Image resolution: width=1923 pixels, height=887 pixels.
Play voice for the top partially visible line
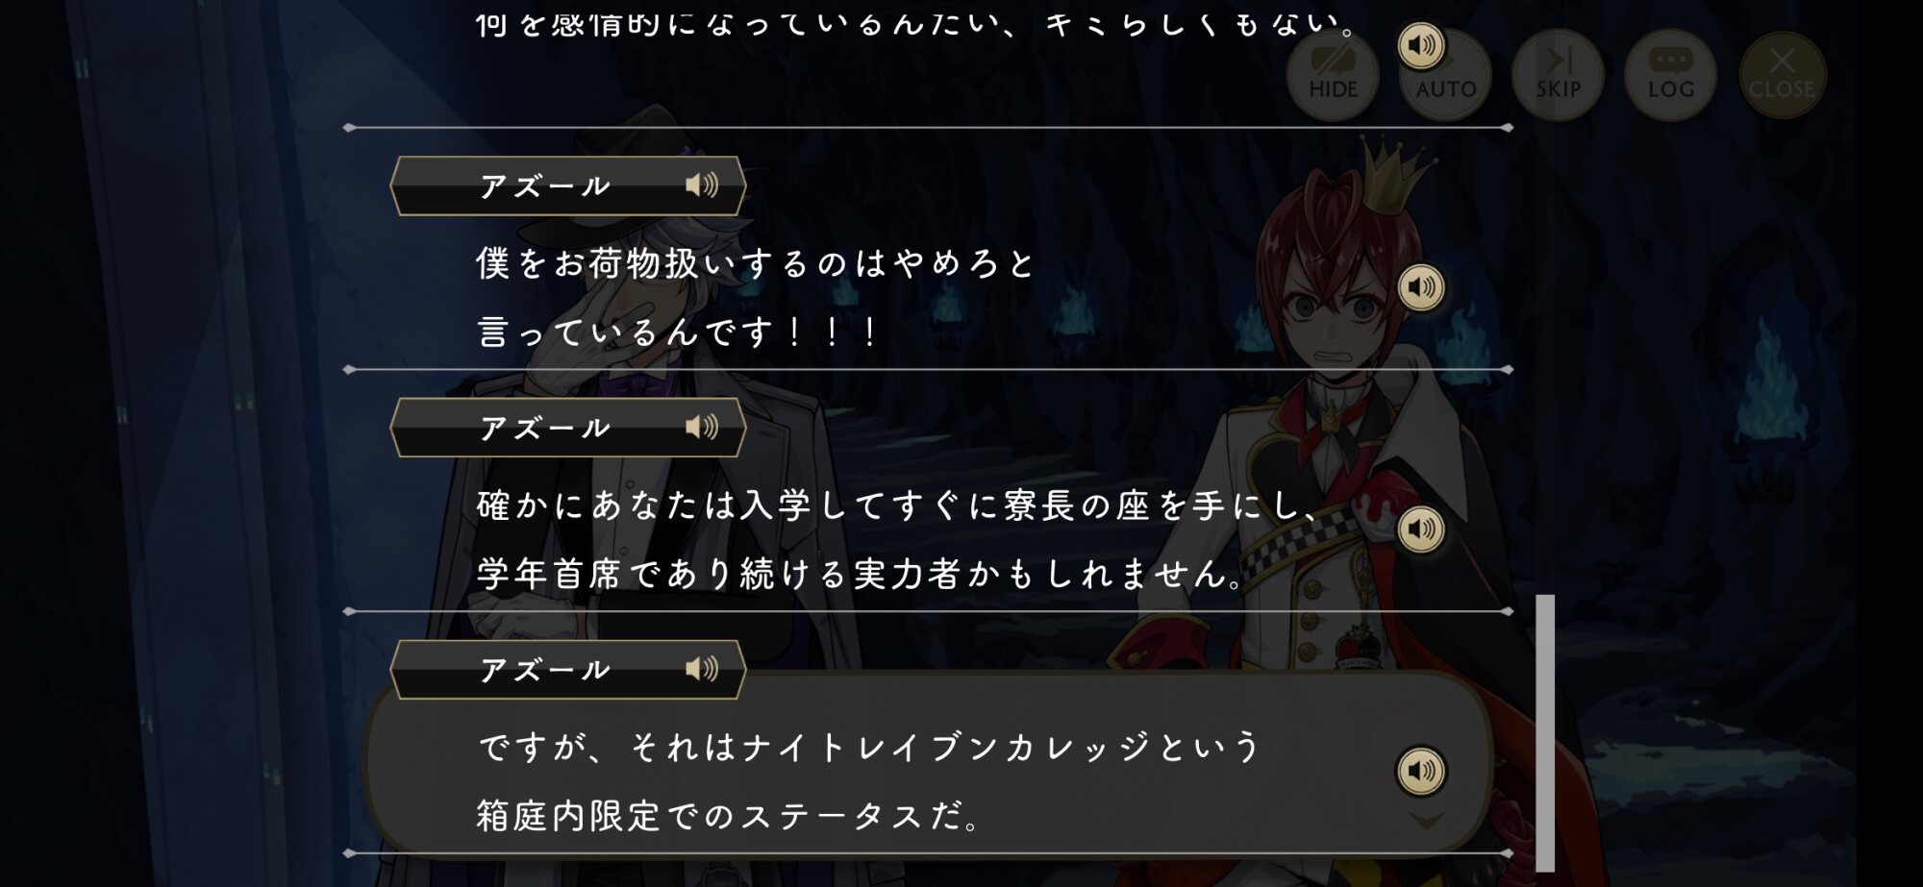coord(1421,45)
